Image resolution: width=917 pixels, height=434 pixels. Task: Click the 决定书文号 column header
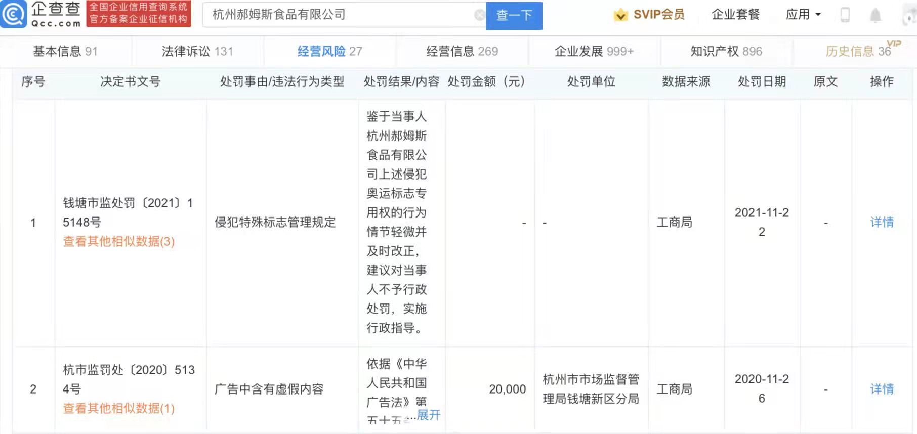click(x=130, y=81)
